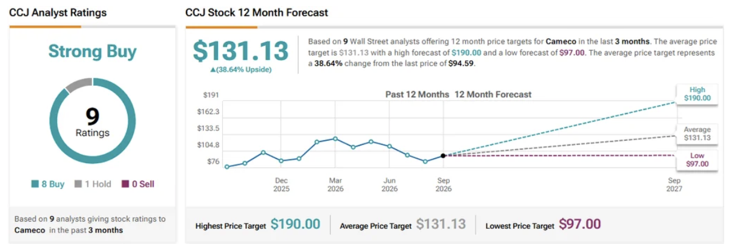This screenshot has height=244, width=729.
Task: Click the Lowest Price Target $97.00 value
Action: click(580, 225)
